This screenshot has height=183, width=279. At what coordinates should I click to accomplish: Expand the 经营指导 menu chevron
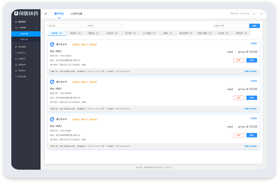point(37,65)
